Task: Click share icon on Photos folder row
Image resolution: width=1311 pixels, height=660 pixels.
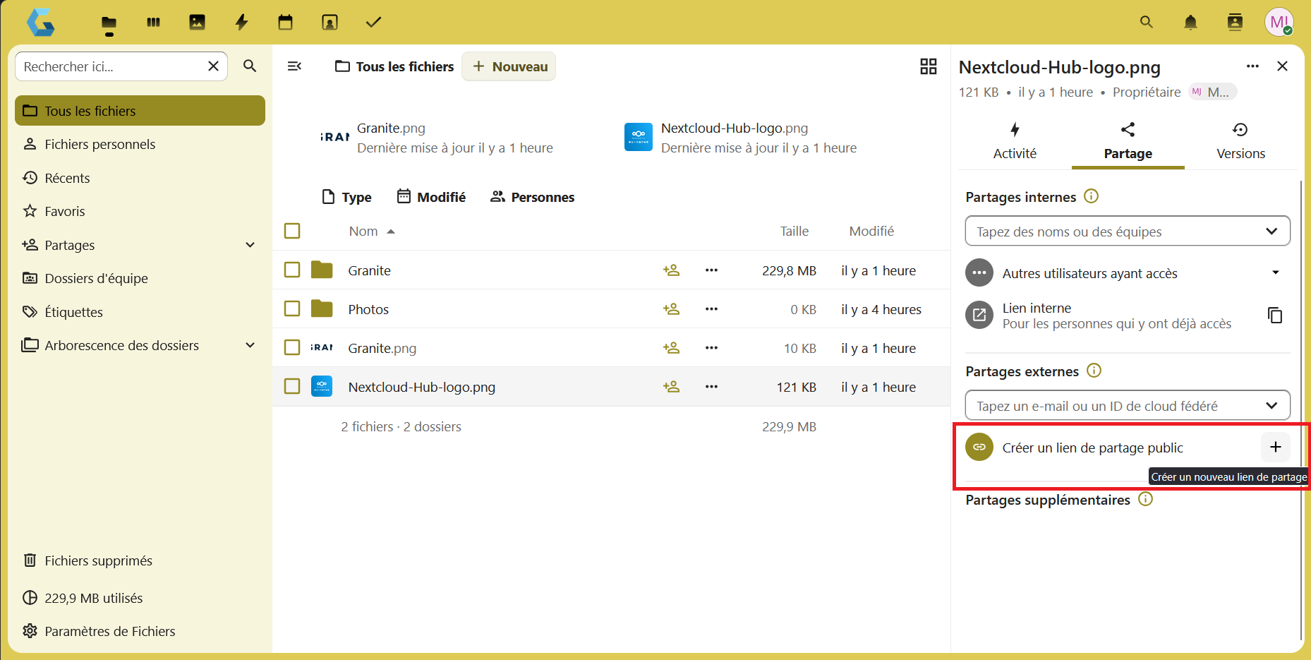Action: tap(671, 309)
